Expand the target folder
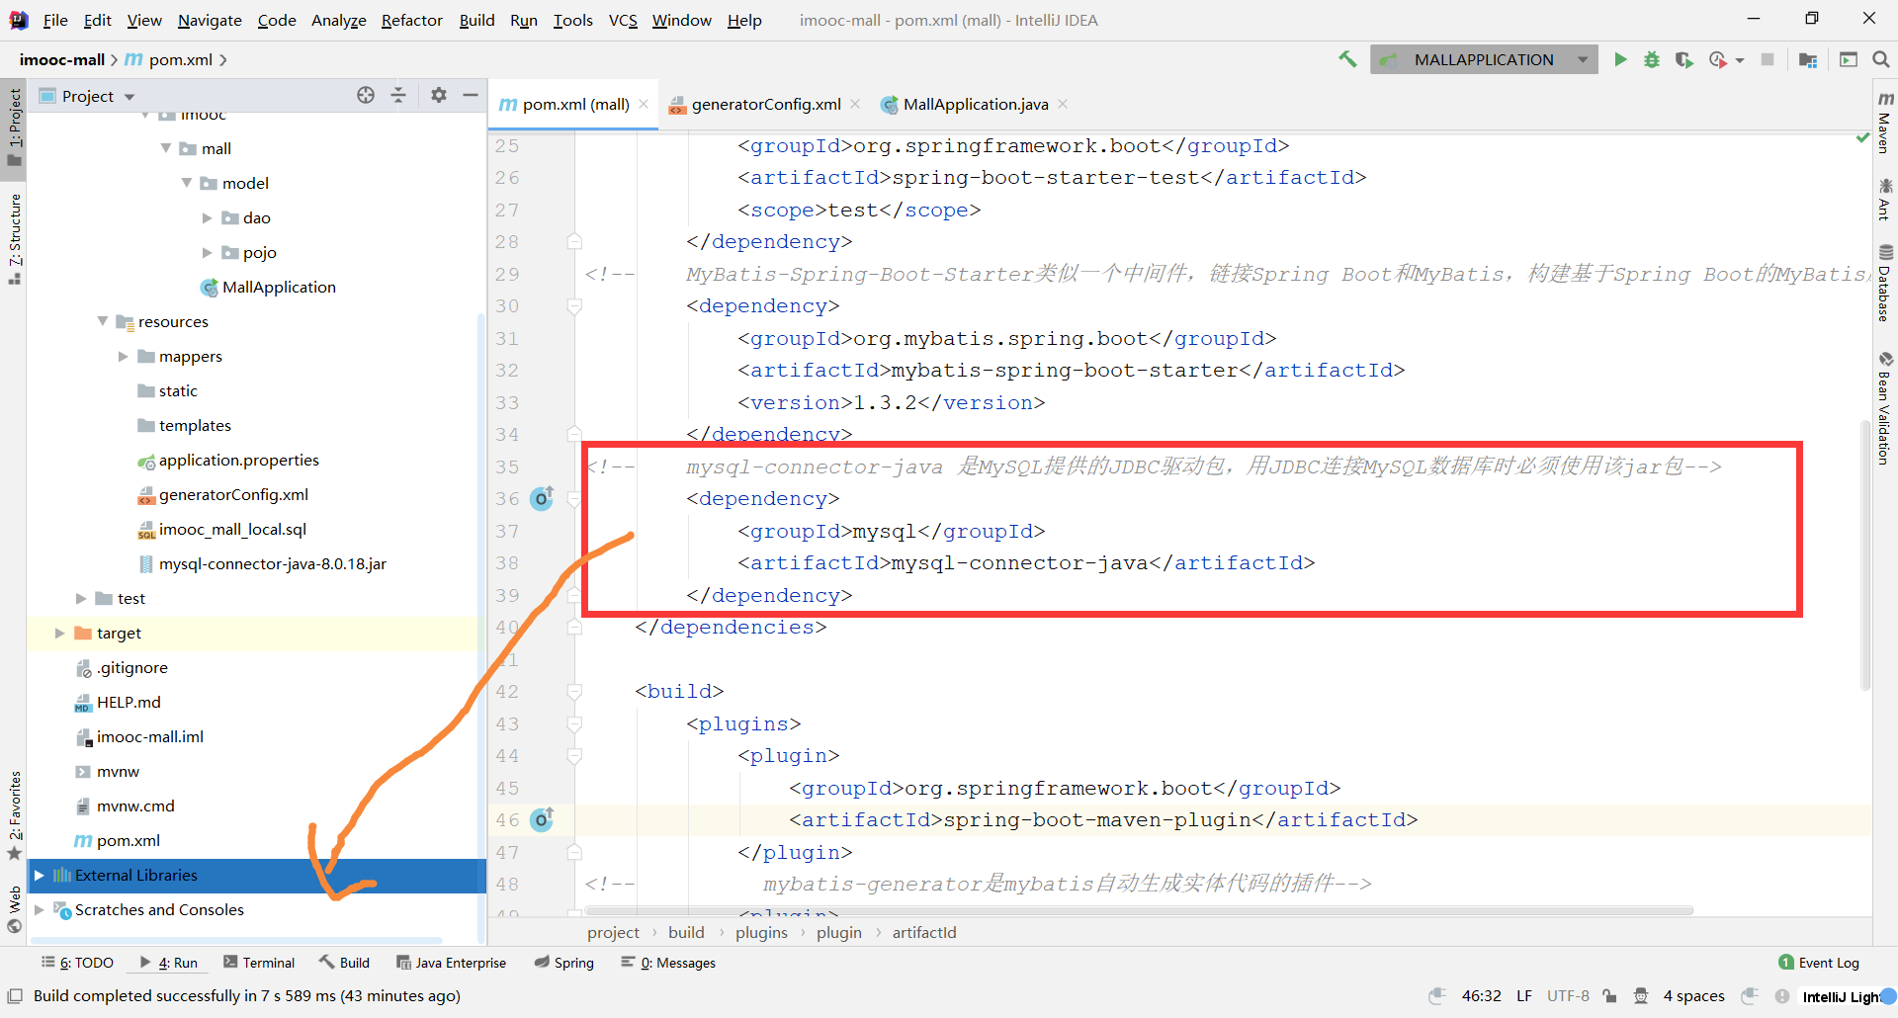The height and width of the screenshot is (1018, 1898). 59,633
